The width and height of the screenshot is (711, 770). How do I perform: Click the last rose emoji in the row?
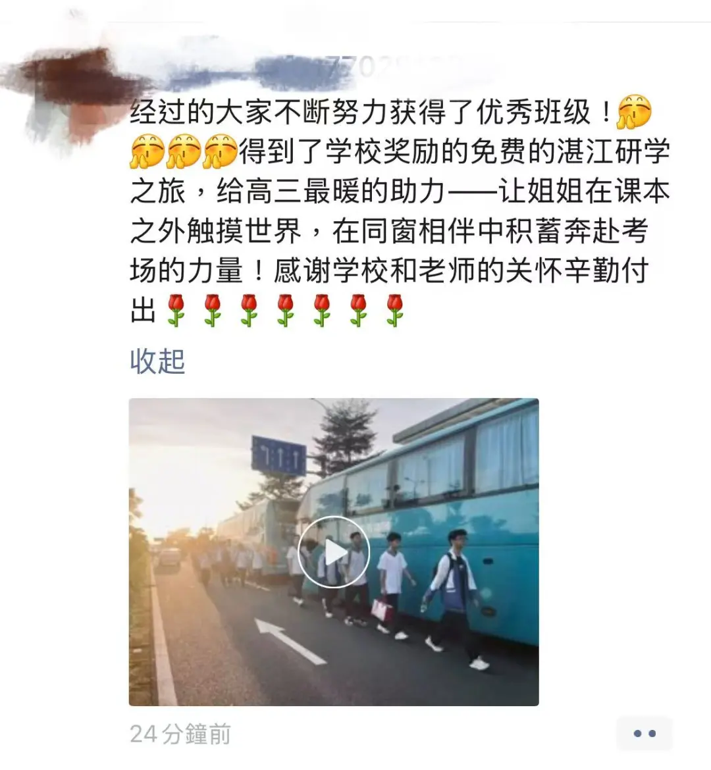point(394,311)
